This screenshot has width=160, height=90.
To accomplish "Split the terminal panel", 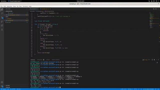I will click(152, 60).
